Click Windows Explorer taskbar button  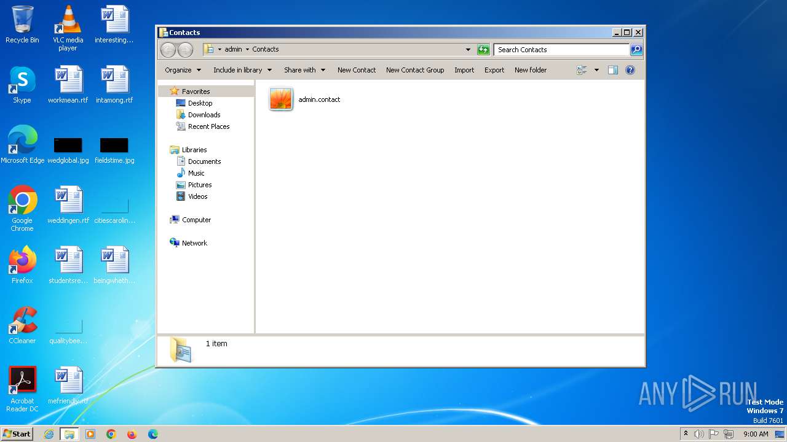69,434
